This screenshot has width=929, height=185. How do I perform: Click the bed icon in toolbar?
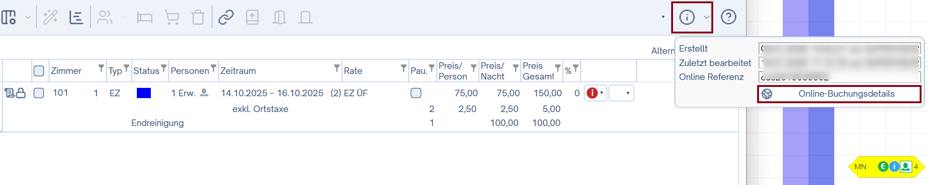click(x=145, y=18)
